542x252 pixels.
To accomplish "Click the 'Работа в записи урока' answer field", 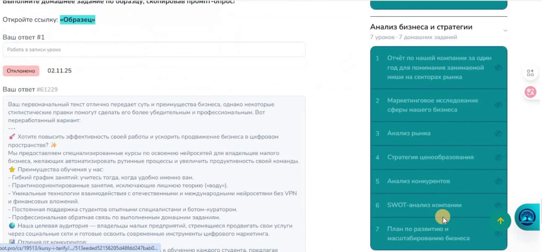I will pos(154,50).
